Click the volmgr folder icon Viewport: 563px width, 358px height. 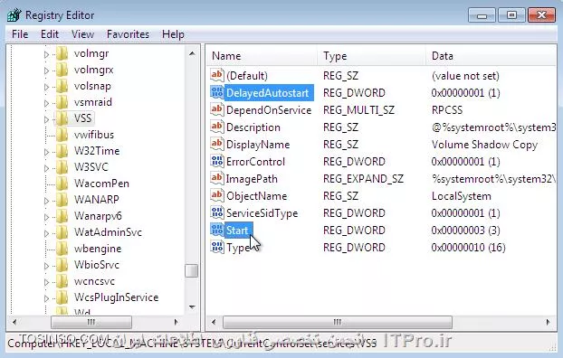click(x=62, y=53)
